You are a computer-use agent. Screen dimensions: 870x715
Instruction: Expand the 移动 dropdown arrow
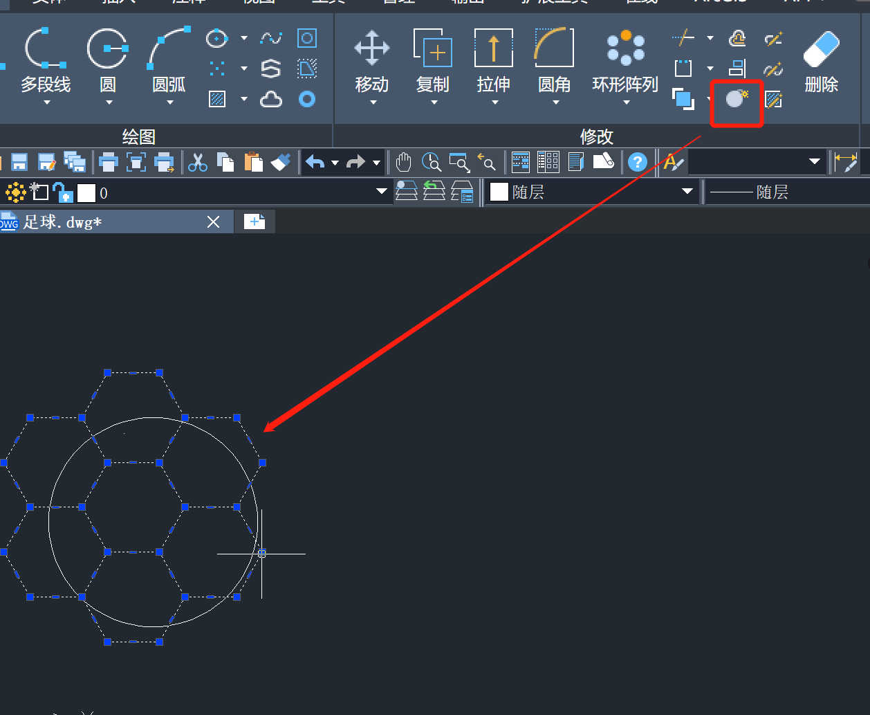[373, 102]
